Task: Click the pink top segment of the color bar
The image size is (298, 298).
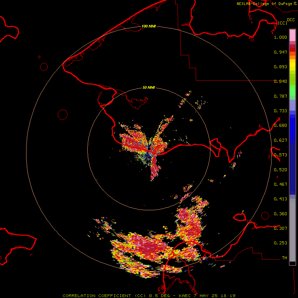Action: pos(292,35)
